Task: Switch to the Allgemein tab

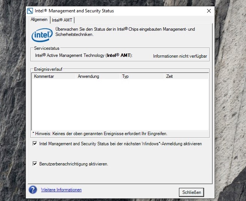Action: pyautogui.click(x=39, y=19)
